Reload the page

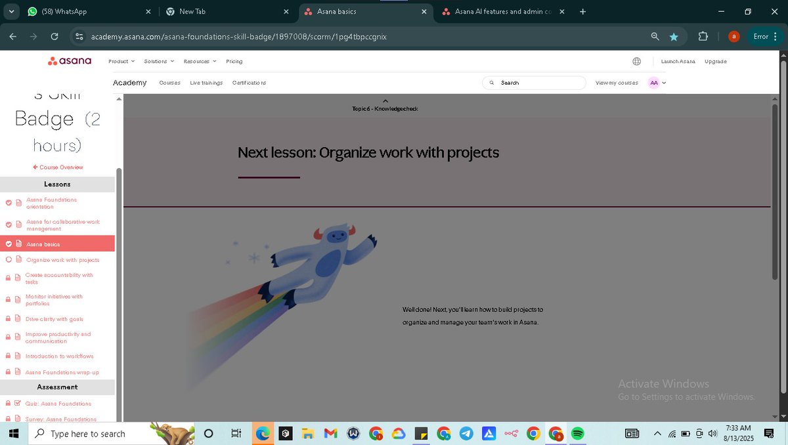54,37
